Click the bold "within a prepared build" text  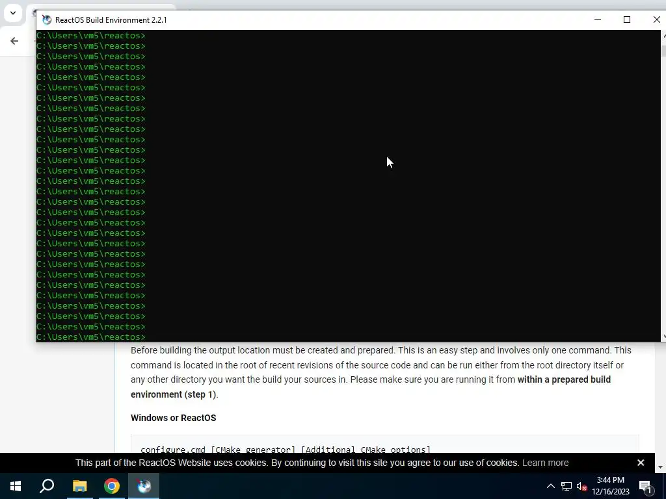(564, 379)
